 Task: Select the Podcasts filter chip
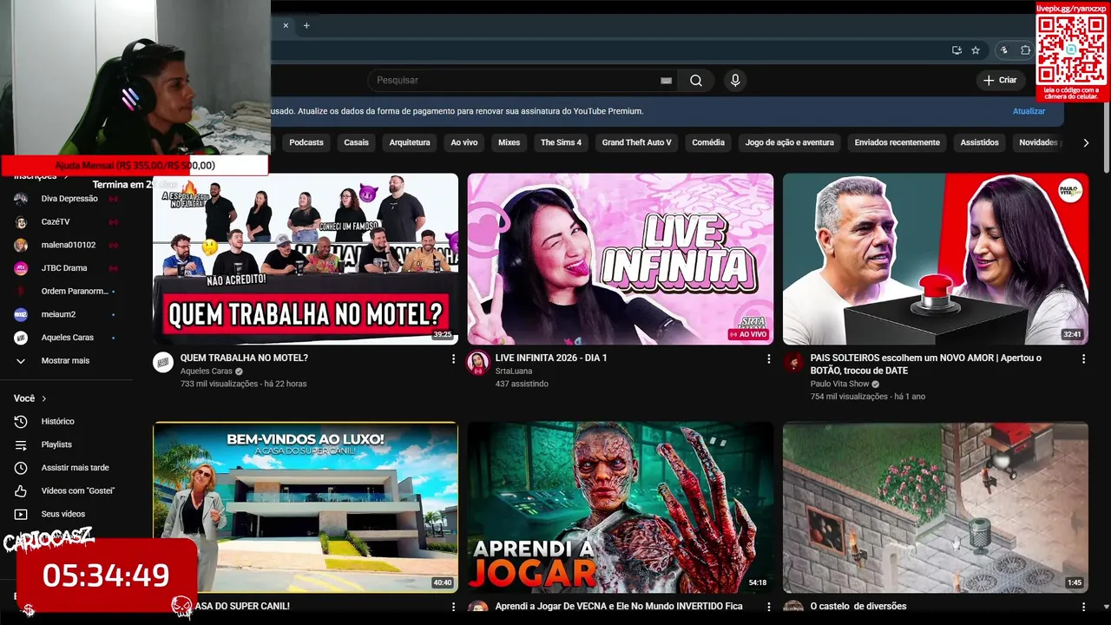pyautogui.click(x=306, y=142)
